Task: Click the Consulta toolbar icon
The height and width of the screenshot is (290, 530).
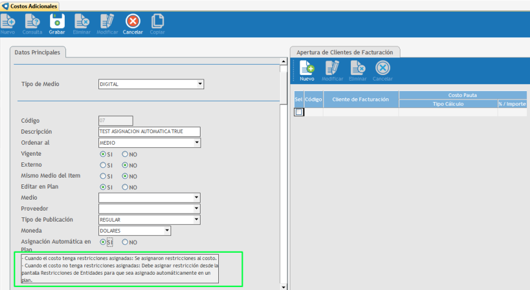Action: tap(32, 22)
